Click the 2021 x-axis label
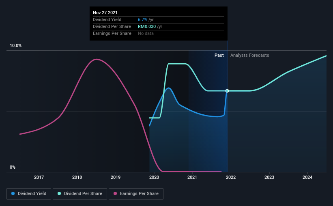 [192, 177]
